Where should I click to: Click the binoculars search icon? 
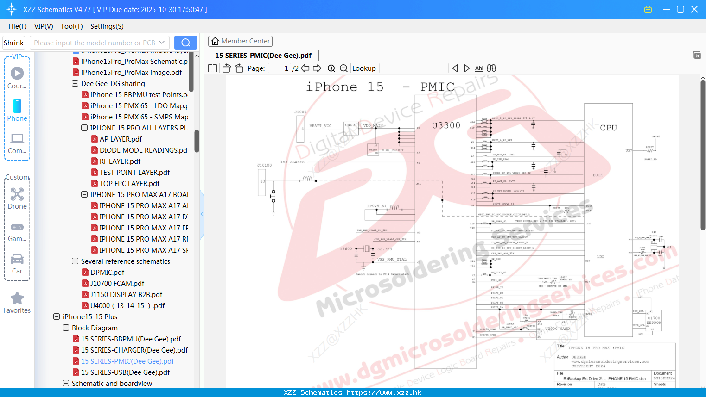pos(491,68)
